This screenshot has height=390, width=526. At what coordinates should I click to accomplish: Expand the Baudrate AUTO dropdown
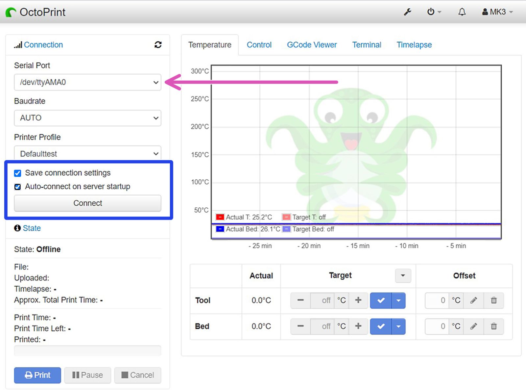click(x=87, y=118)
